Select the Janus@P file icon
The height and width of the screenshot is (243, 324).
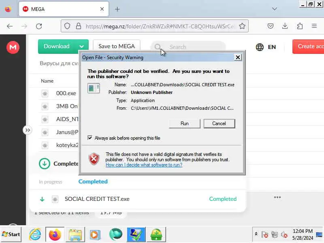coord(45,132)
